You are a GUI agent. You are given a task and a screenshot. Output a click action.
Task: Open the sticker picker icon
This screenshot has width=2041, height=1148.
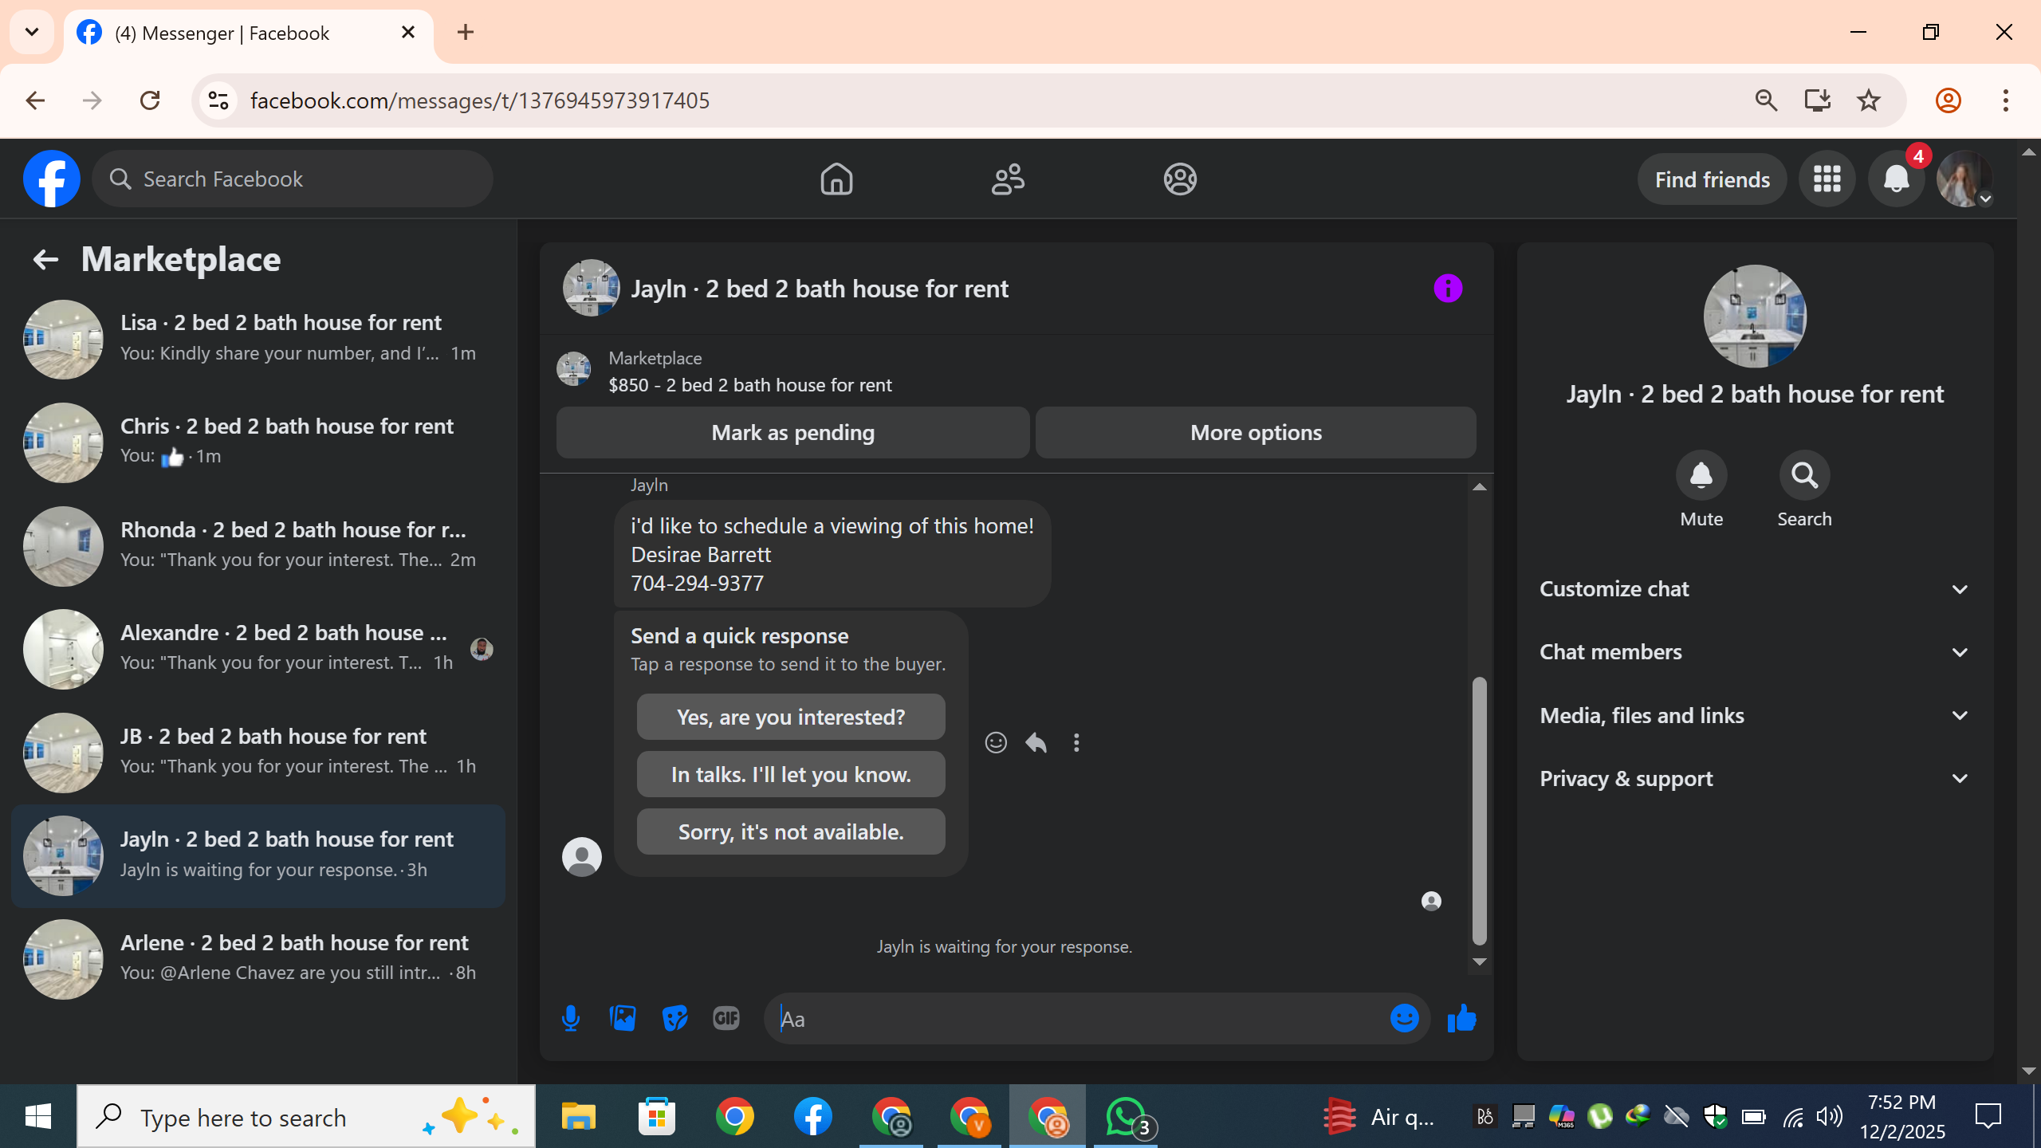click(674, 1018)
